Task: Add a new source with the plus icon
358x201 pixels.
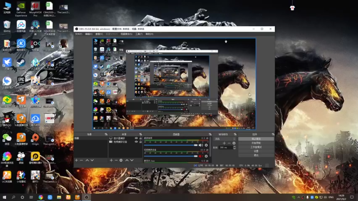Action: point(111,160)
